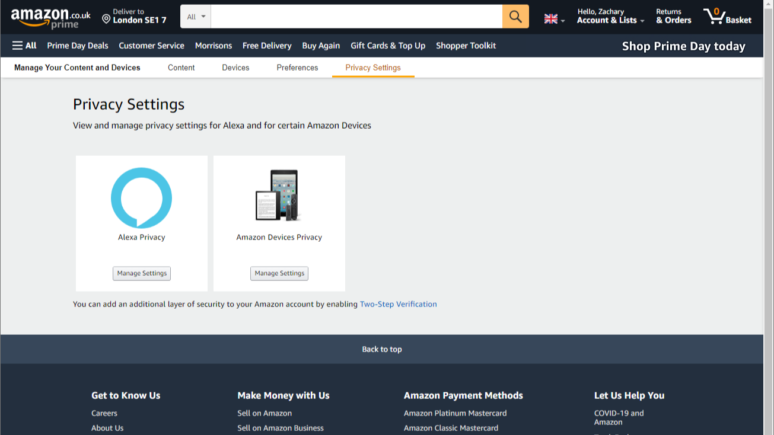Screen dimensions: 774x435
Task: Open the Account & Lists dropdown
Action: [x=610, y=17]
